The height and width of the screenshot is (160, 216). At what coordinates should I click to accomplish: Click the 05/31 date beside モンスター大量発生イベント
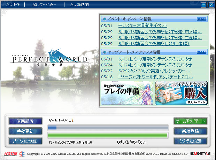[x=107, y=26]
